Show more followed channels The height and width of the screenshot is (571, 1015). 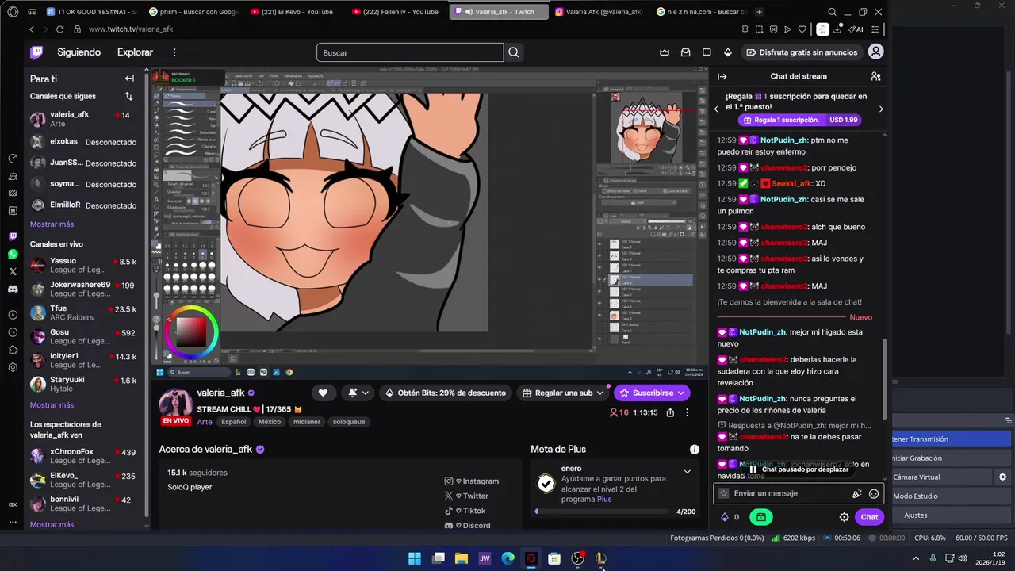[x=52, y=224]
